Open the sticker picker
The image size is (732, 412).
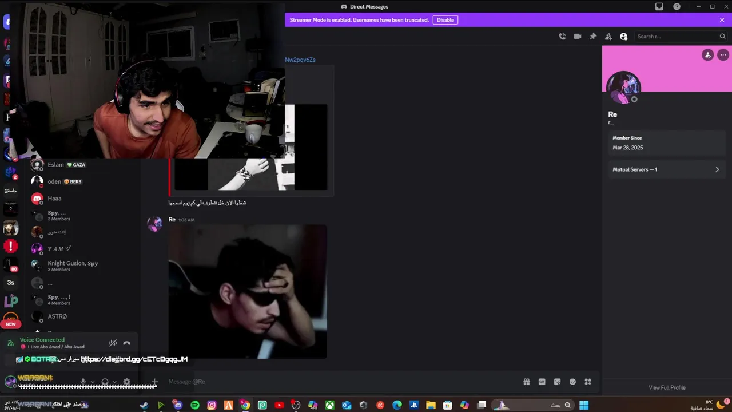click(x=558, y=382)
